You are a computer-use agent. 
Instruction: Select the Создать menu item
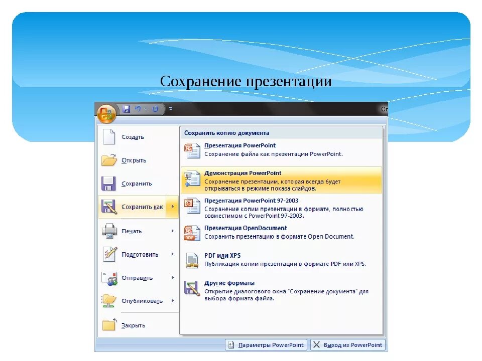click(x=139, y=136)
